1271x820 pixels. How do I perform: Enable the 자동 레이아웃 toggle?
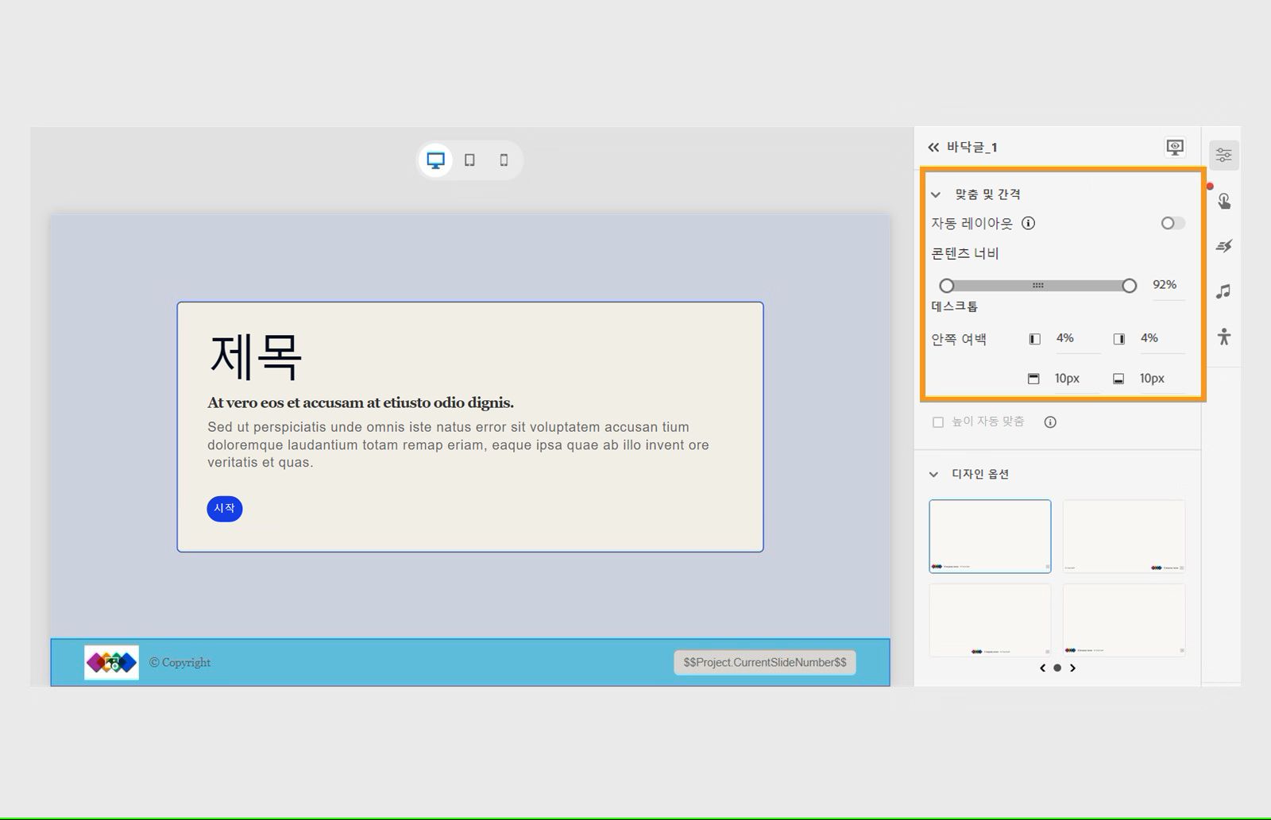pos(1171,223)
